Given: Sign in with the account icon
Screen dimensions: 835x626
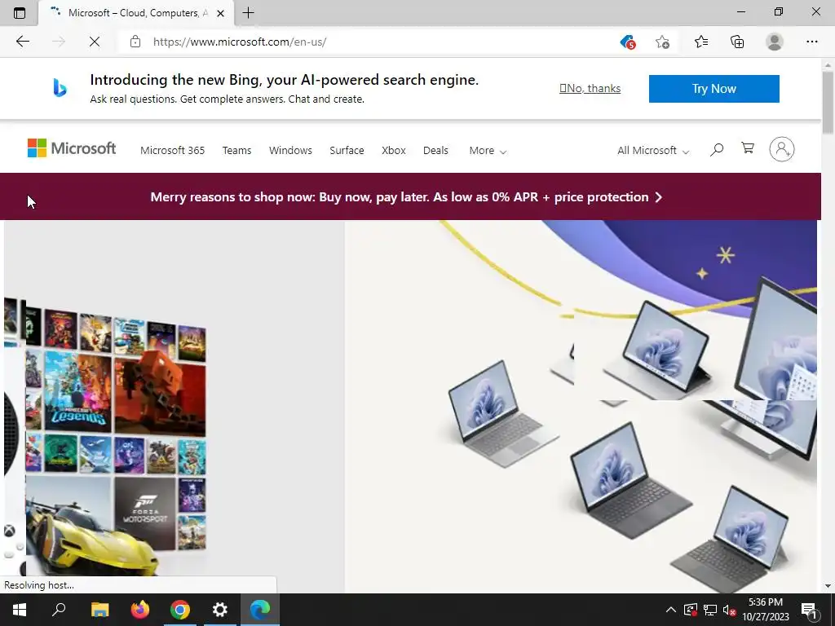Looking at the screenshot, I should 782,150.
